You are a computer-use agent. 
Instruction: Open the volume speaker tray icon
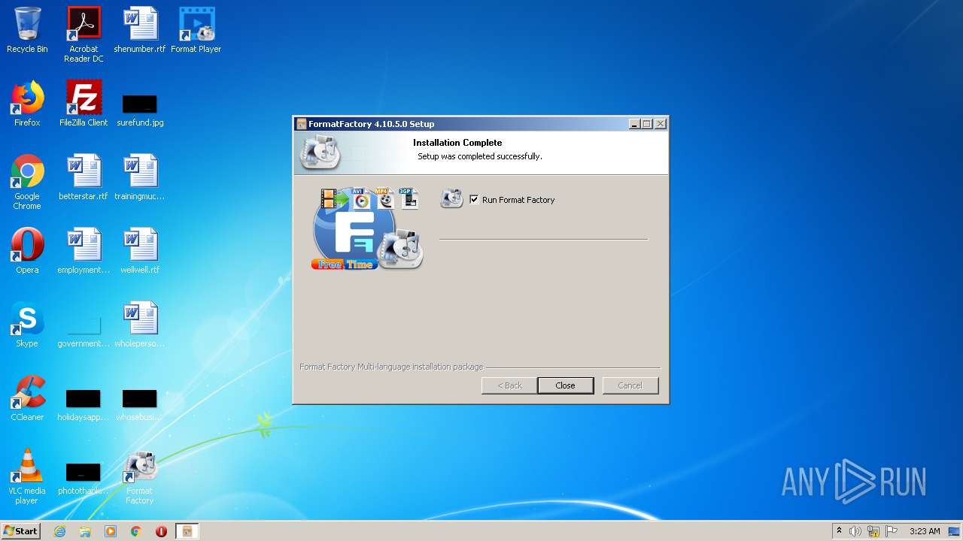(855, 531)
